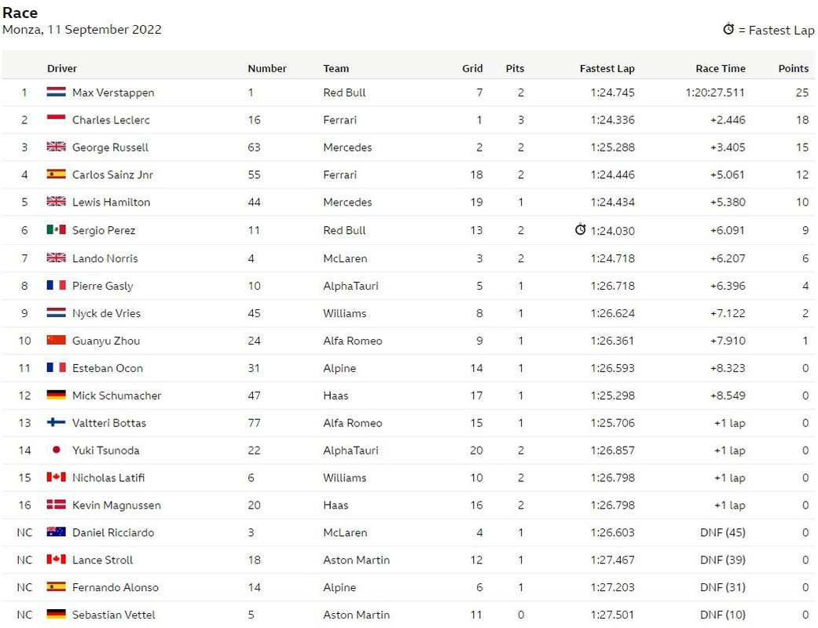
Task: Click the Mexican flag beside Sergio Perez
Action: click(56, 230)
